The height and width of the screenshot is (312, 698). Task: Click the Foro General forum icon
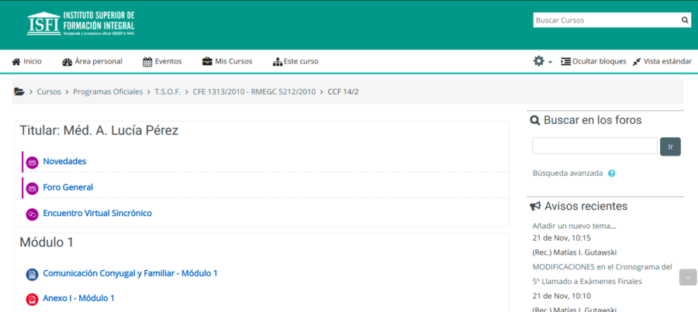coord(32,188)
